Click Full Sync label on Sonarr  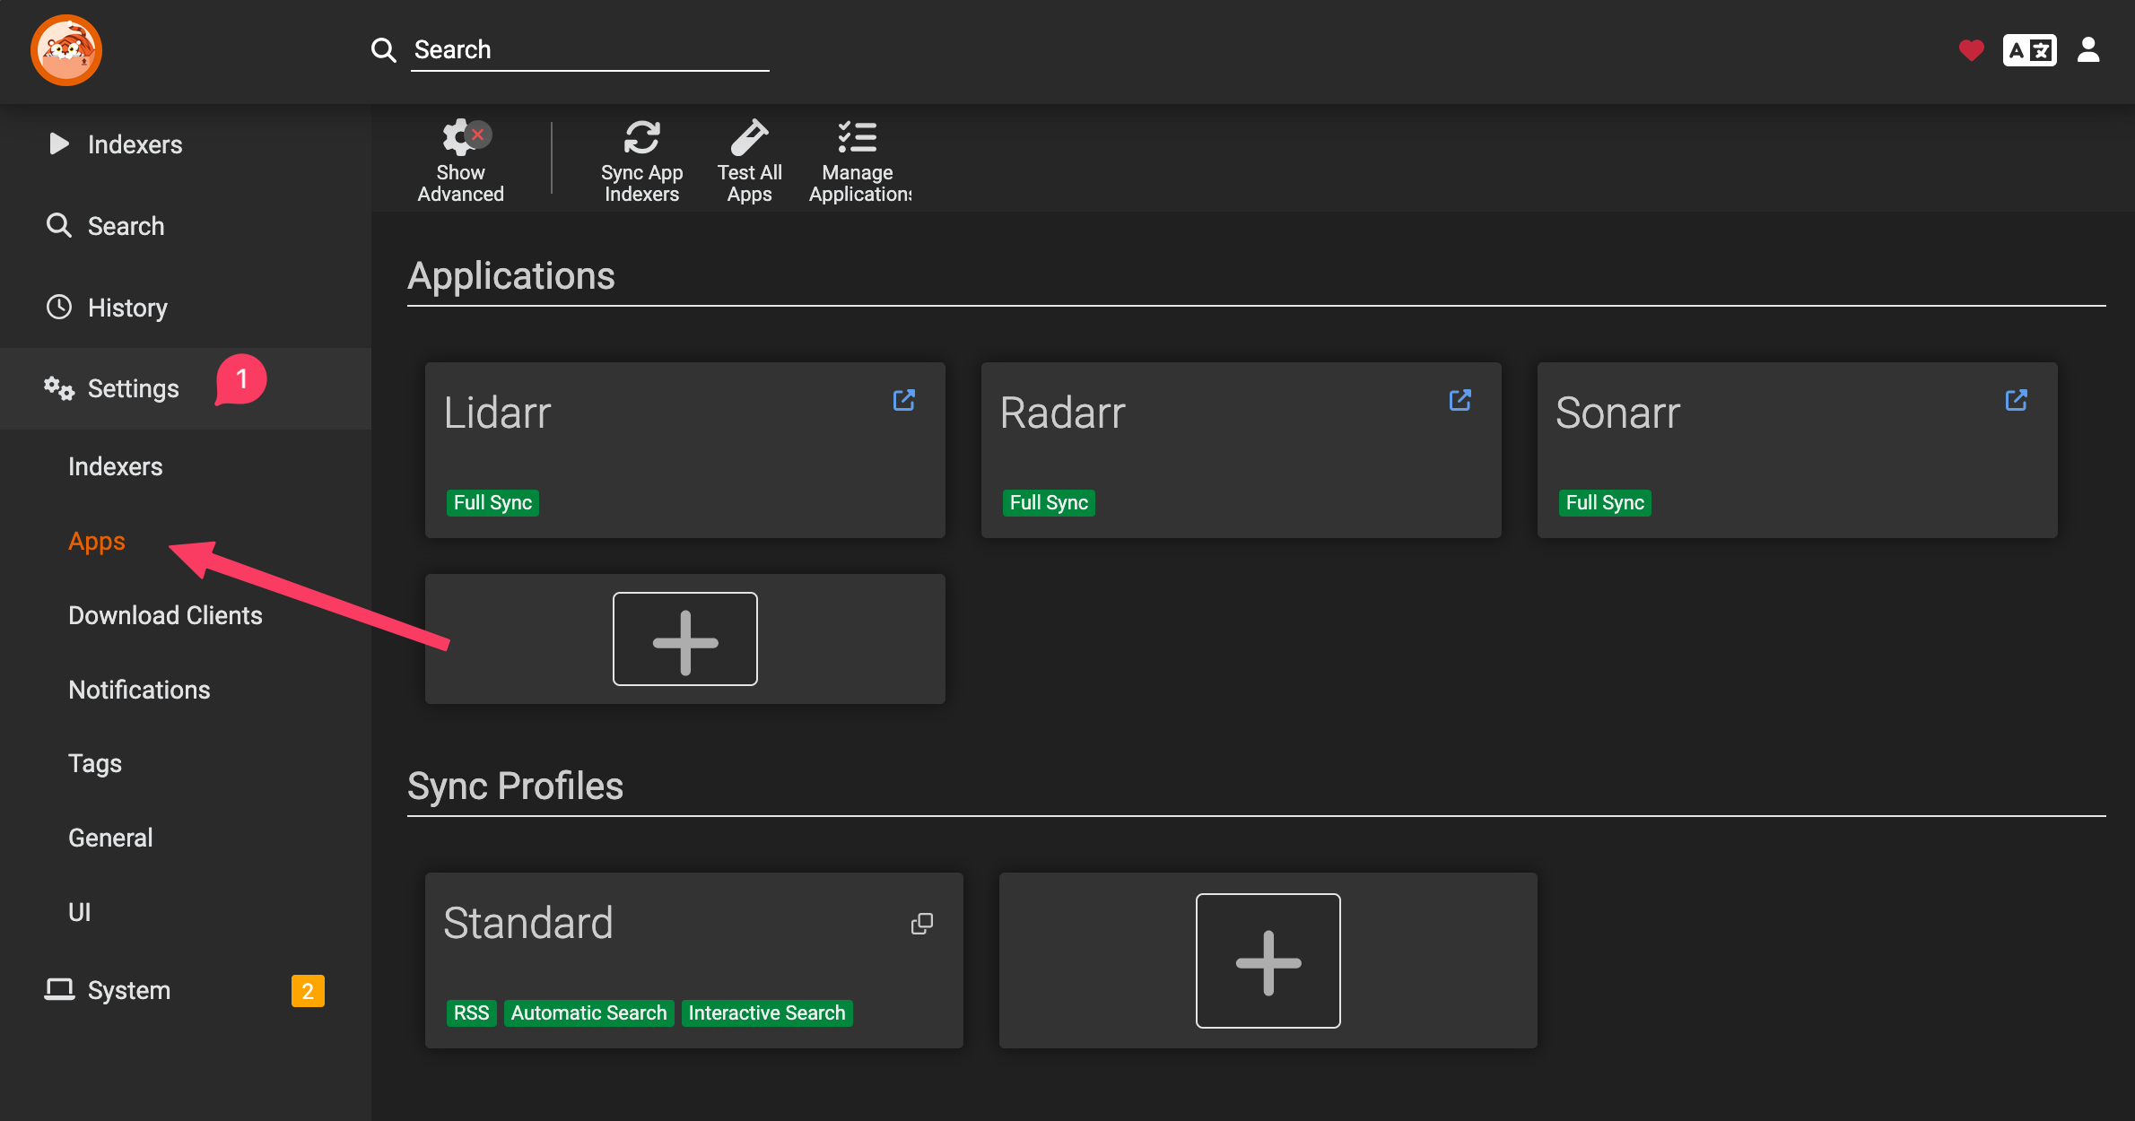tap(1605, 502)
